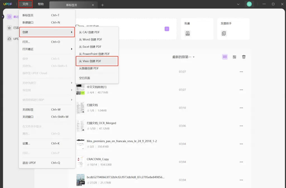Open more options for Mes_premiers_pas file
The image size is (286, 188).
click(241, 144)
